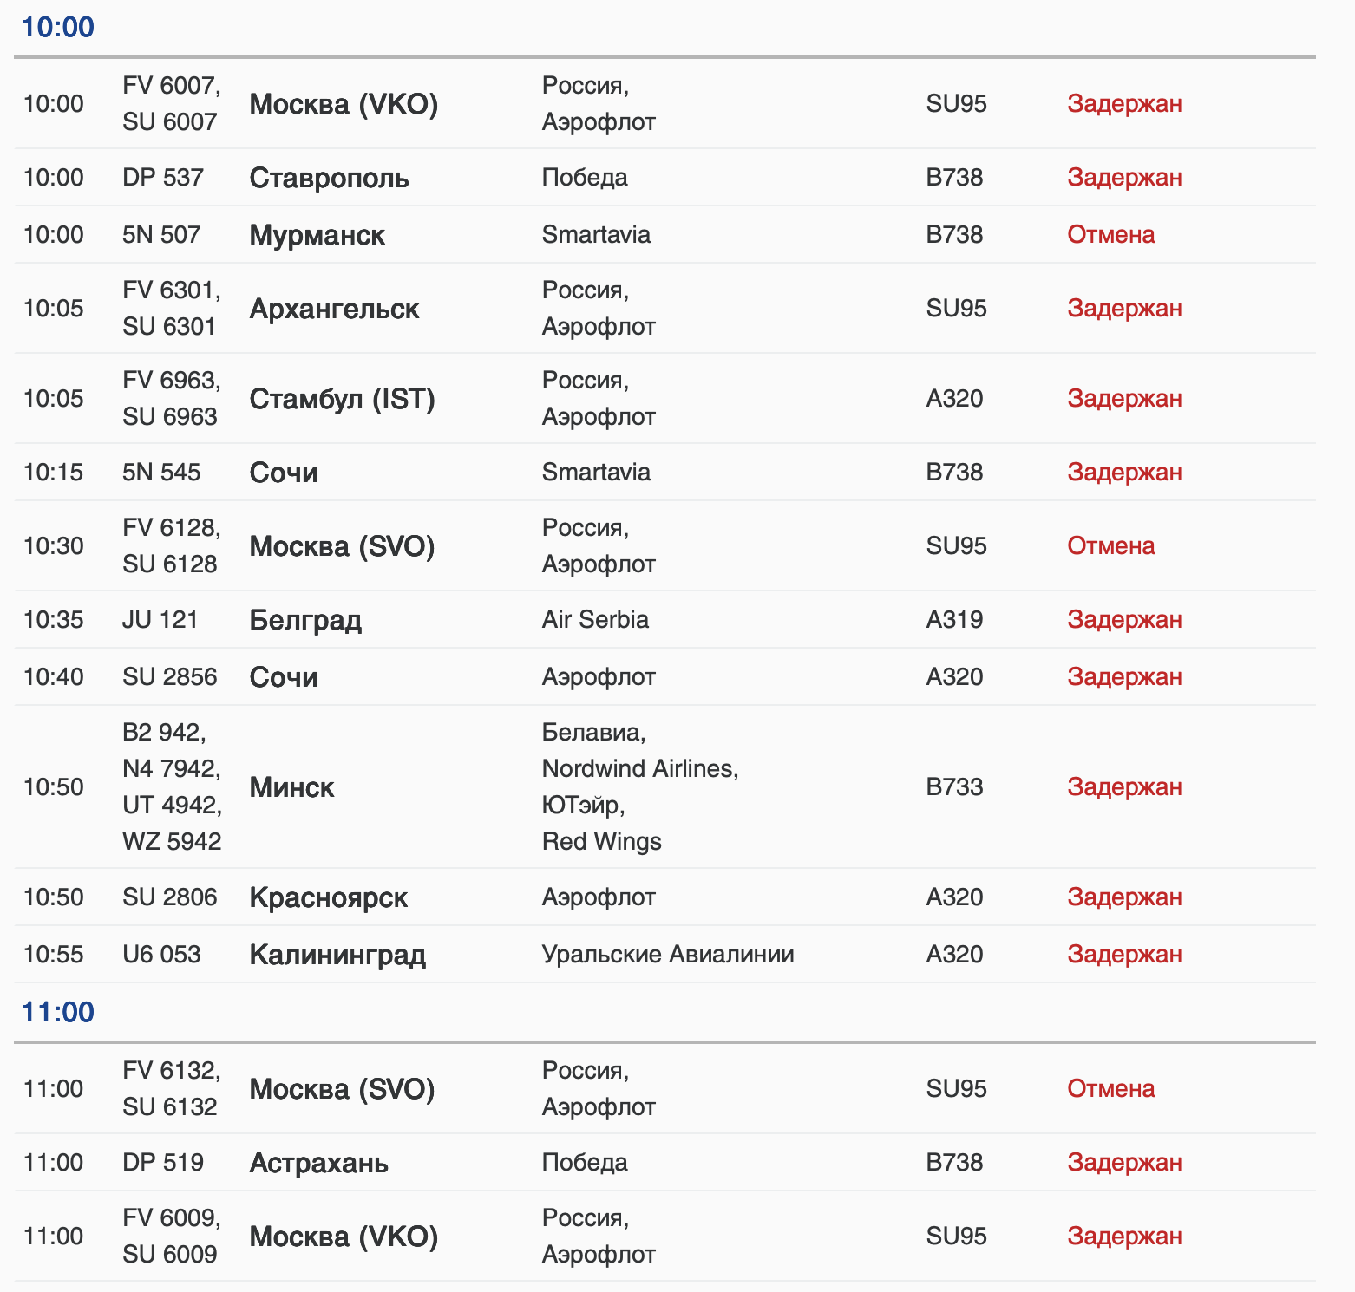Click the A319 aircraft type
The height and width of the screenshot is (1292, 1355).
tap(954, 620)
